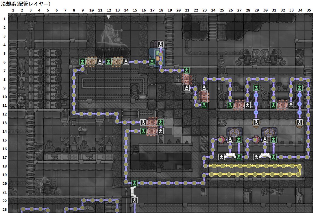Select fan building at columns 30-31, row 14
The height and width of the screenshot is (213, 313).
click(x=269, y=132)
